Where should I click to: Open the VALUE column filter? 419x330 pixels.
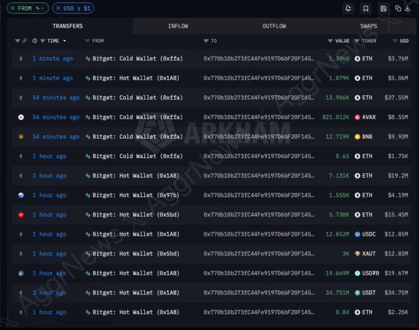point(330,41)
